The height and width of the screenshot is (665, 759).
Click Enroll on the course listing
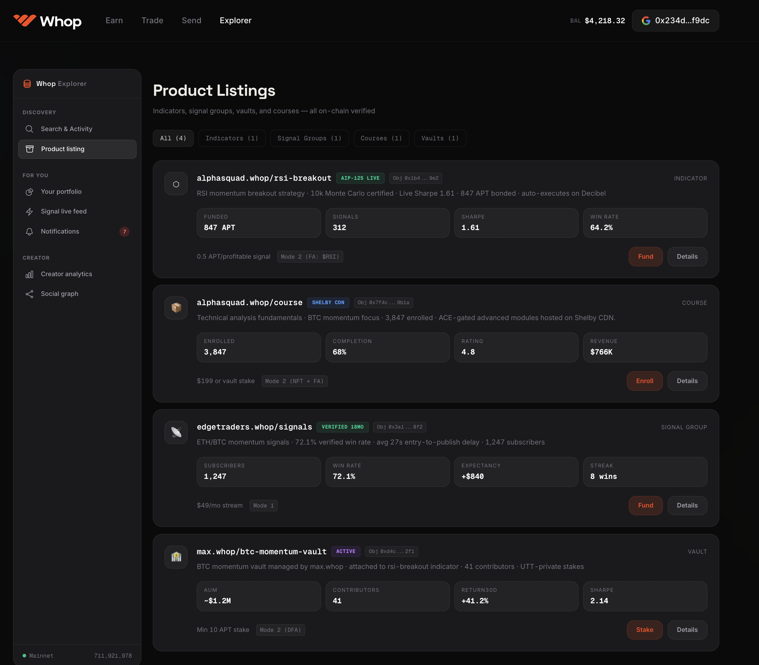(x=645, y=381)
